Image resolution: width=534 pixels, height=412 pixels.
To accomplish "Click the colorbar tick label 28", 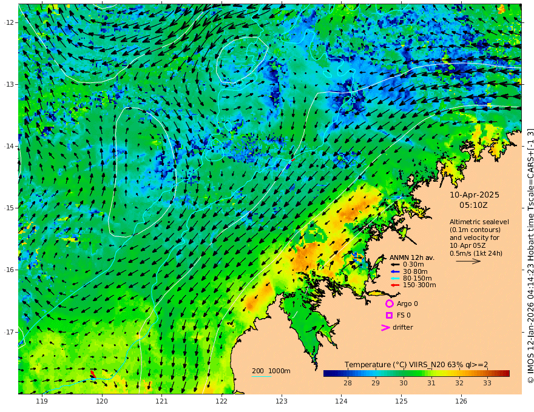I will click(347, 383).
